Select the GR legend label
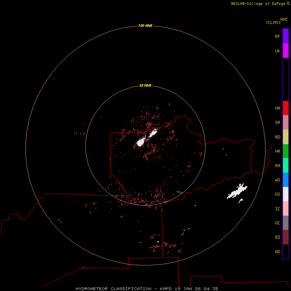Viewport: 291px width, 291px height. (x=277, y=123)
